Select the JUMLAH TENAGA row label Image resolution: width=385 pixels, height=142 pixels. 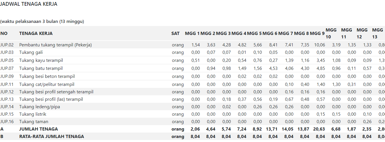click(38, 129)
